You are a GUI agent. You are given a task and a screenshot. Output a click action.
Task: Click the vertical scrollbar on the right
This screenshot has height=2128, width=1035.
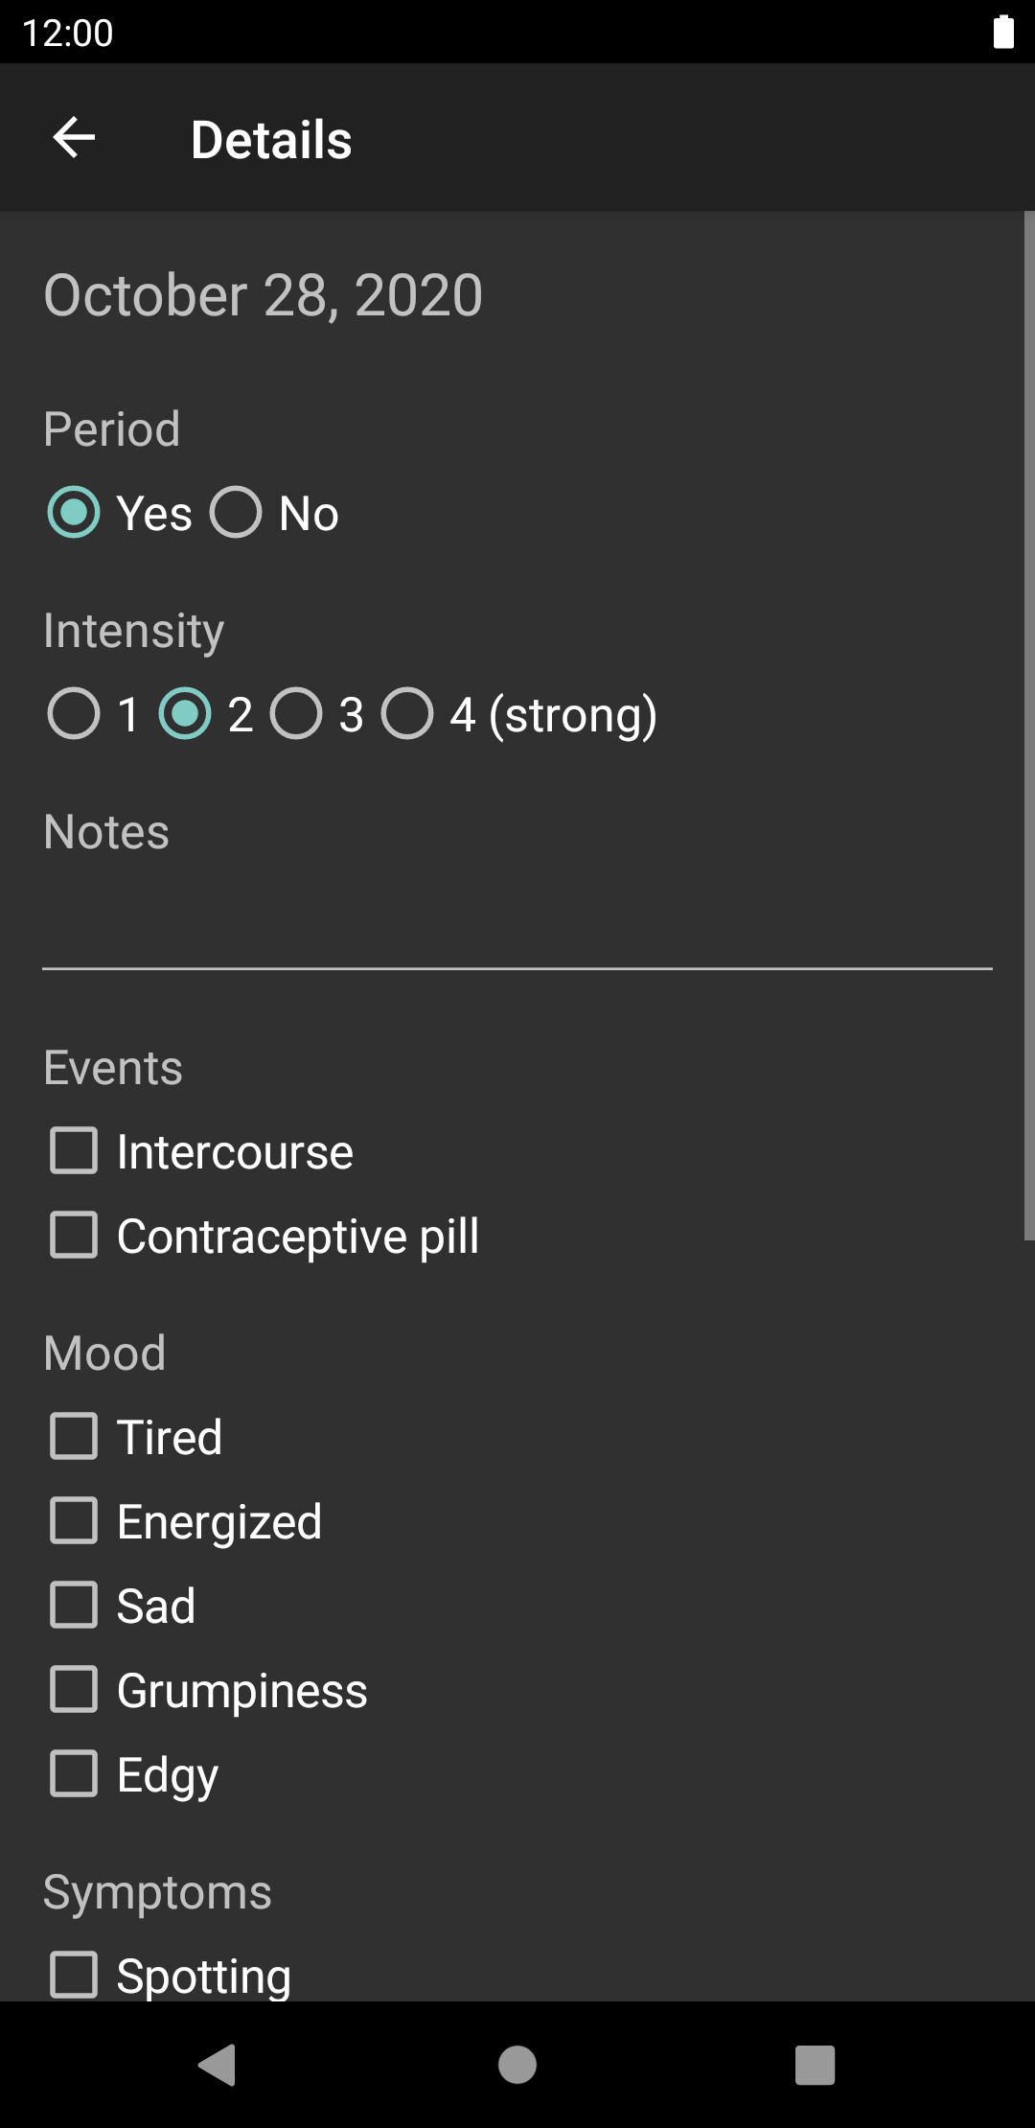coord(1028,726)
